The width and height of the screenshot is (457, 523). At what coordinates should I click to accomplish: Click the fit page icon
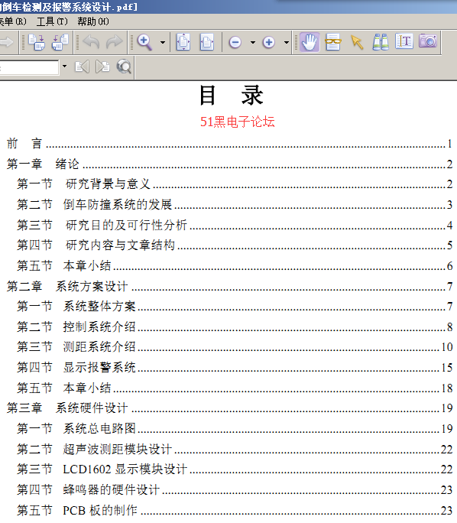[183, 42]
